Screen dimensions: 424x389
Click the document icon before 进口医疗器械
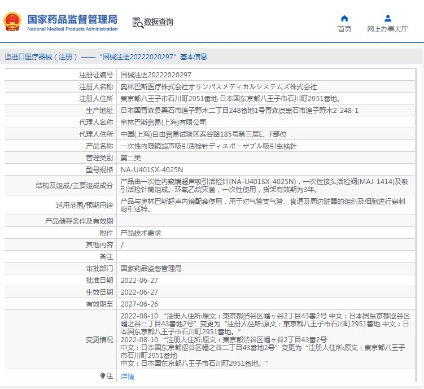(7, 57)
